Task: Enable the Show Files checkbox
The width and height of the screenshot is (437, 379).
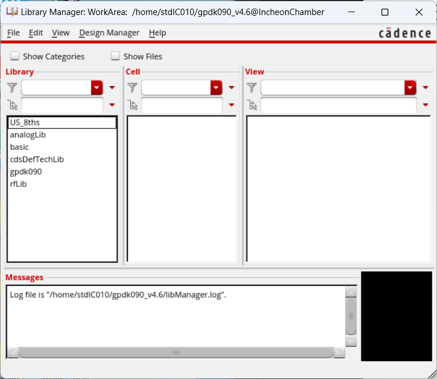Action: pos(115,56)
